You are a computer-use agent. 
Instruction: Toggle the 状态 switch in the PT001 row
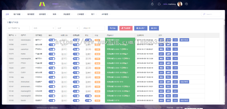click(88, 63)
